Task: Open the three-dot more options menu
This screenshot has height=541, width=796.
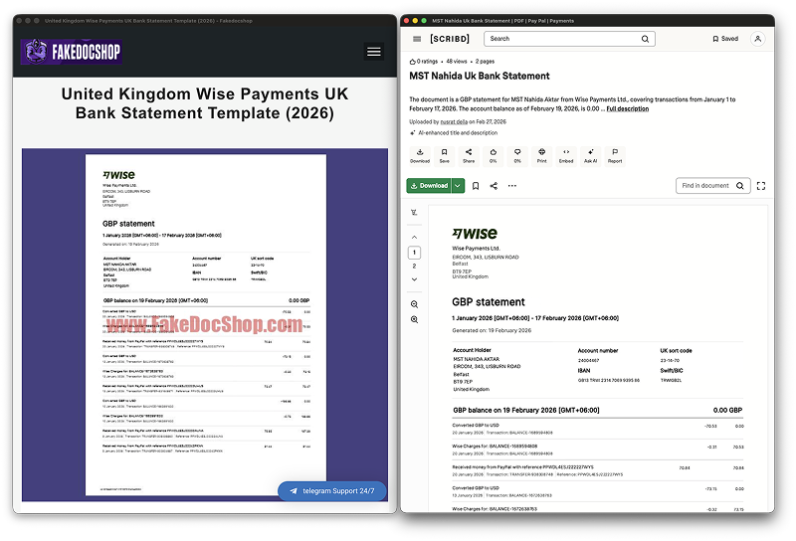Action: [x=512, y=186]
